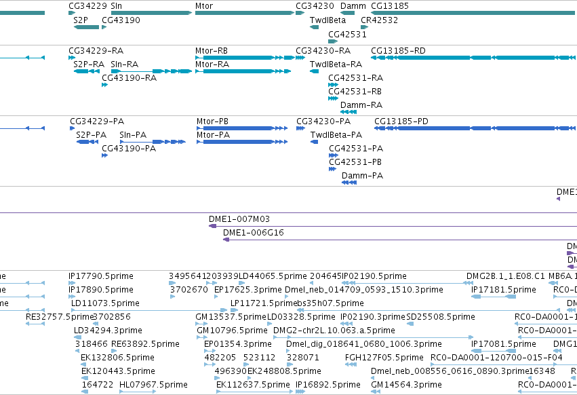The width and height of the screenshot is (577, 395).
Task: Select the CG43190-PA protein glyph
Action: click(x=104, y=155)
